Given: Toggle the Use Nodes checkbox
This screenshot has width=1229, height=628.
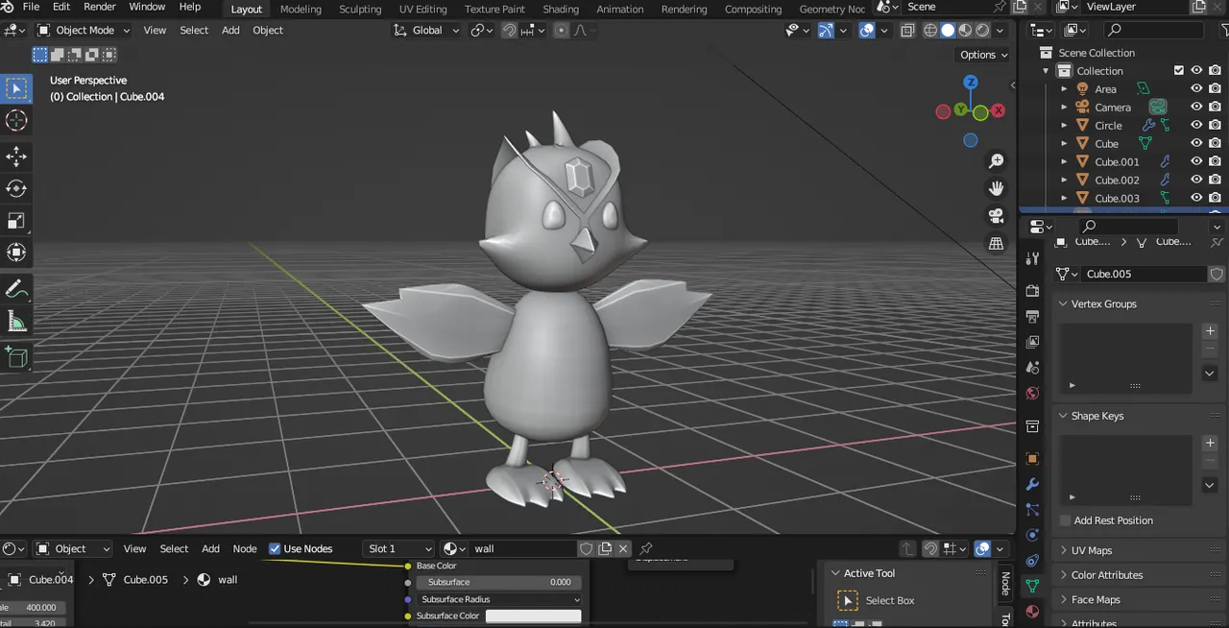Looking at the screenshot, I should pyautogui.click(x=275, y=548).
